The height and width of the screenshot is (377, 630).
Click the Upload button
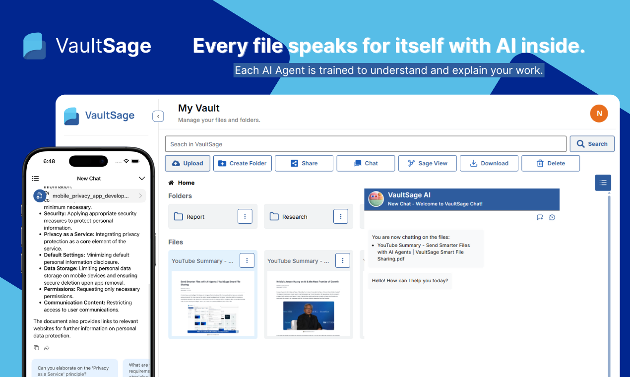pos(188,163)
